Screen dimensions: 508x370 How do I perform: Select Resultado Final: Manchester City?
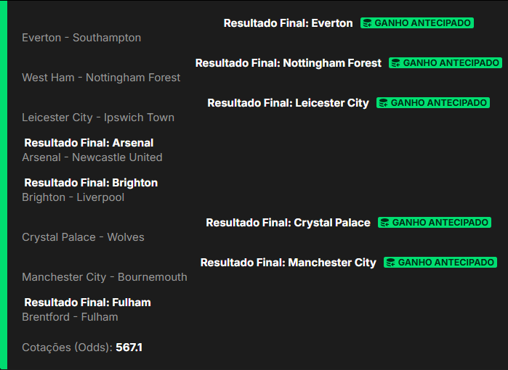(288, 263)
